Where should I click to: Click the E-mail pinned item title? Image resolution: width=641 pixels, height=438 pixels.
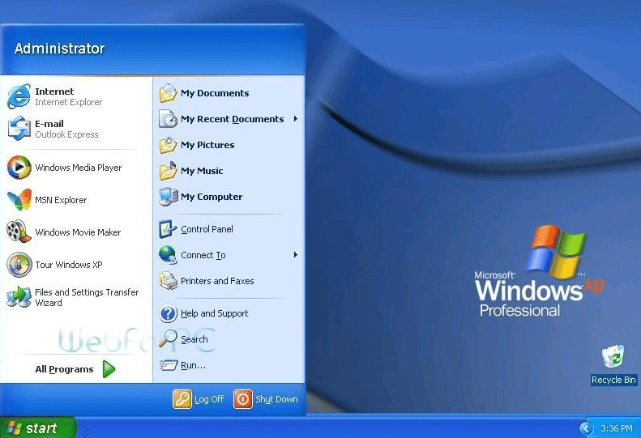click(49, 123)
